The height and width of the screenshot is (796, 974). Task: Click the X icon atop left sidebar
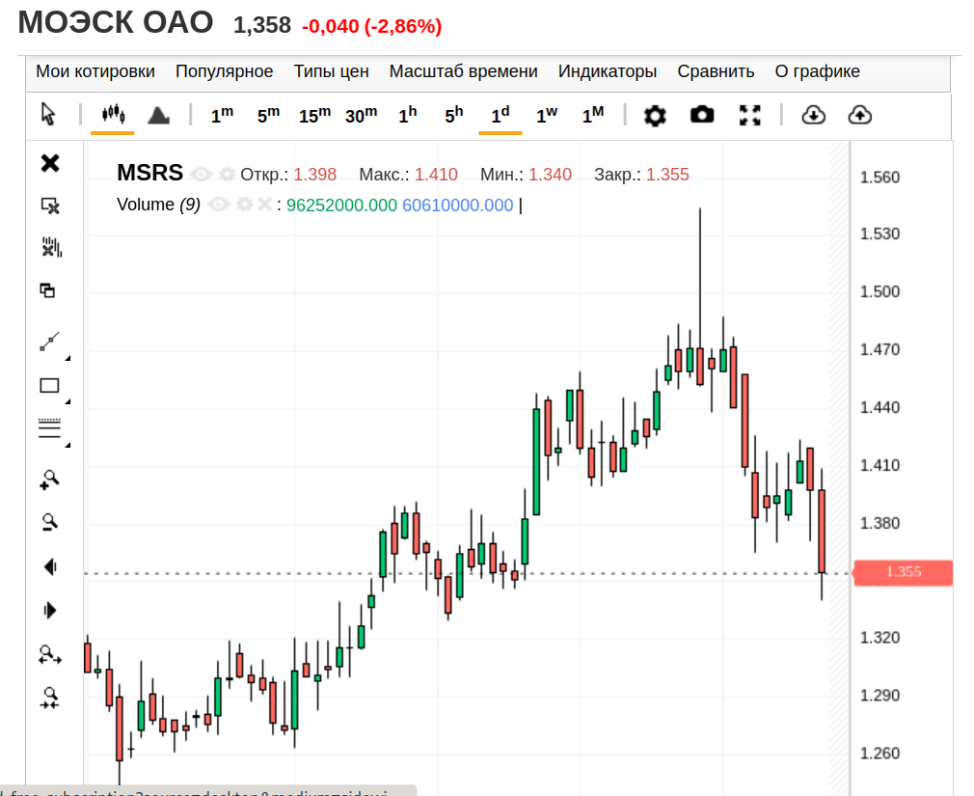click(x=50, y=163)
